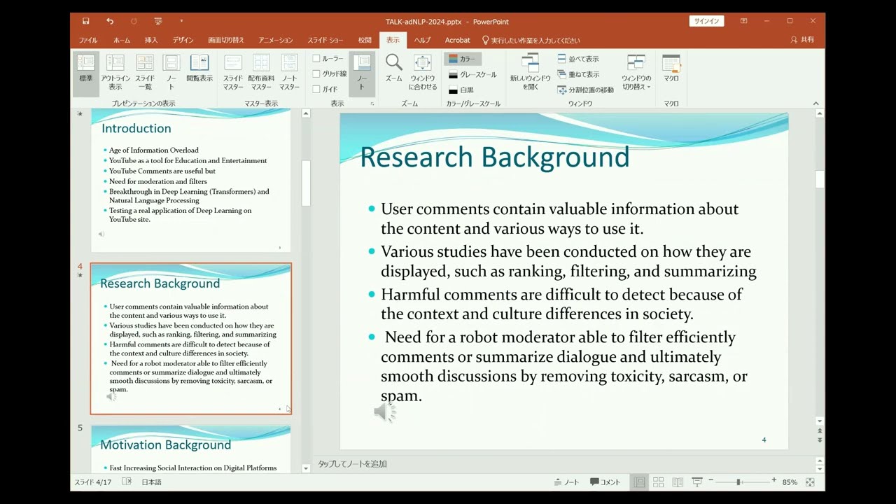Open the ズーム dialog

(x=394, y=69)
